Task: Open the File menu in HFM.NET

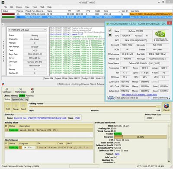Action: point(5,7)
